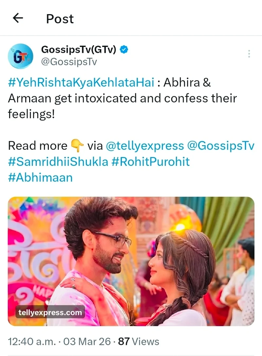This screenshot has height=356, width=262.
Task: Open the @GossipsTv handle under name
Action: click(x=69, y=61)
